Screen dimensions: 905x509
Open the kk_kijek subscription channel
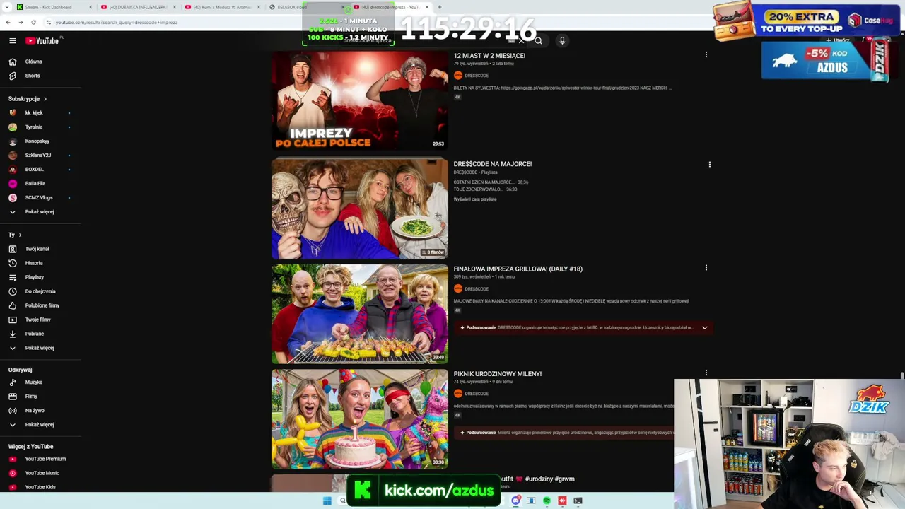(34, 112)
